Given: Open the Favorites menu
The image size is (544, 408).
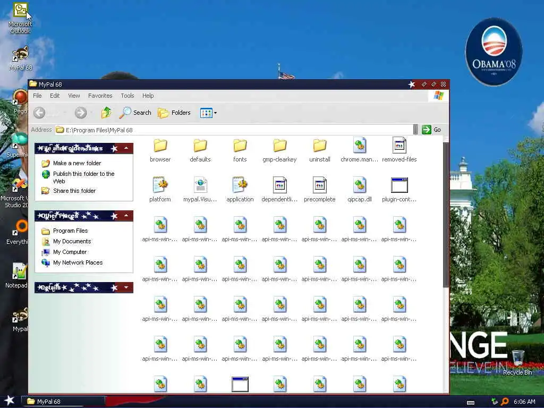Looking at the screenshot, I should [x=100, y=96].
